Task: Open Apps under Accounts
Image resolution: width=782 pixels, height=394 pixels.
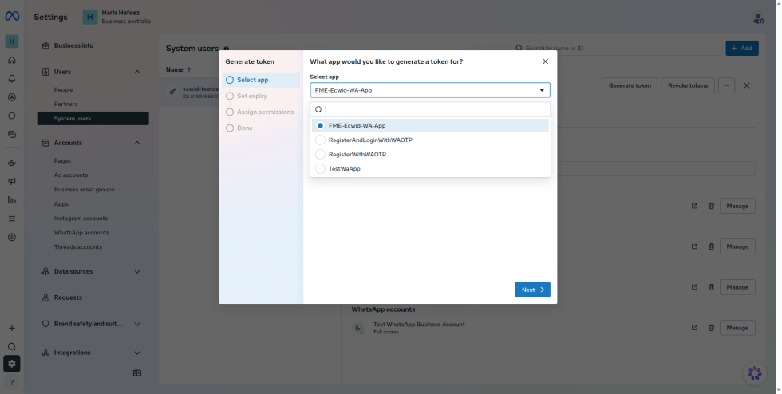Action: [x=61, y=204]
